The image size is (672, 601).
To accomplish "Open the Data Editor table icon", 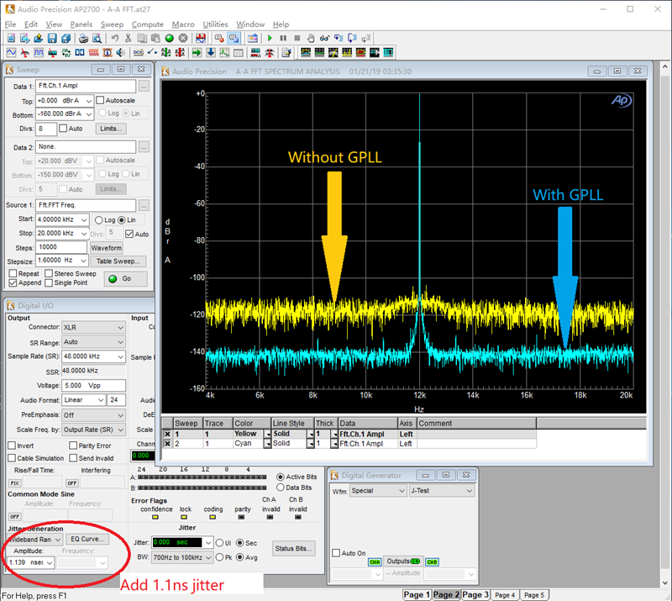I will click(x=239, y=53).
